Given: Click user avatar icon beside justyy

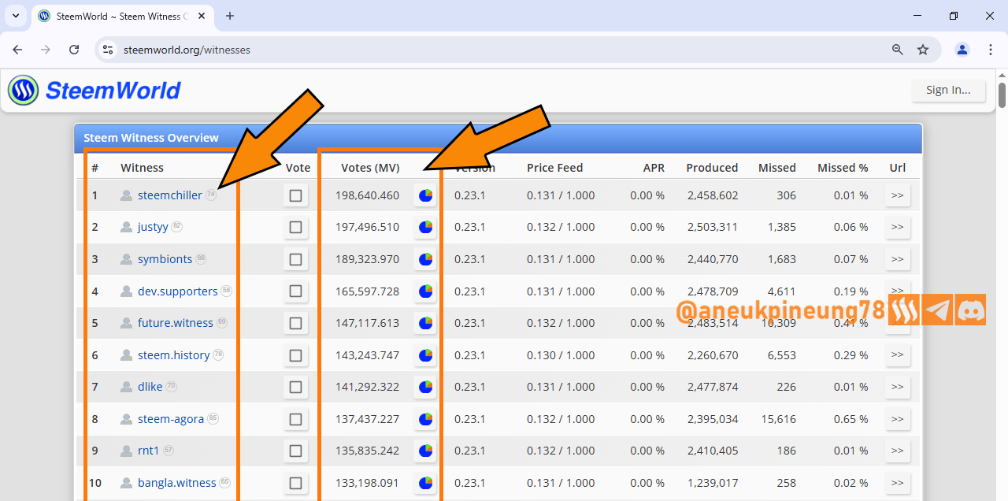Looking at the screenshot, I should point(126,227).
